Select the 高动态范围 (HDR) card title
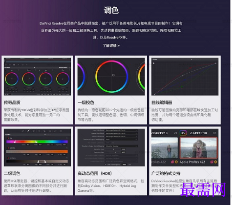This screenshot has width=235, height=205. [x=95, y=173]
